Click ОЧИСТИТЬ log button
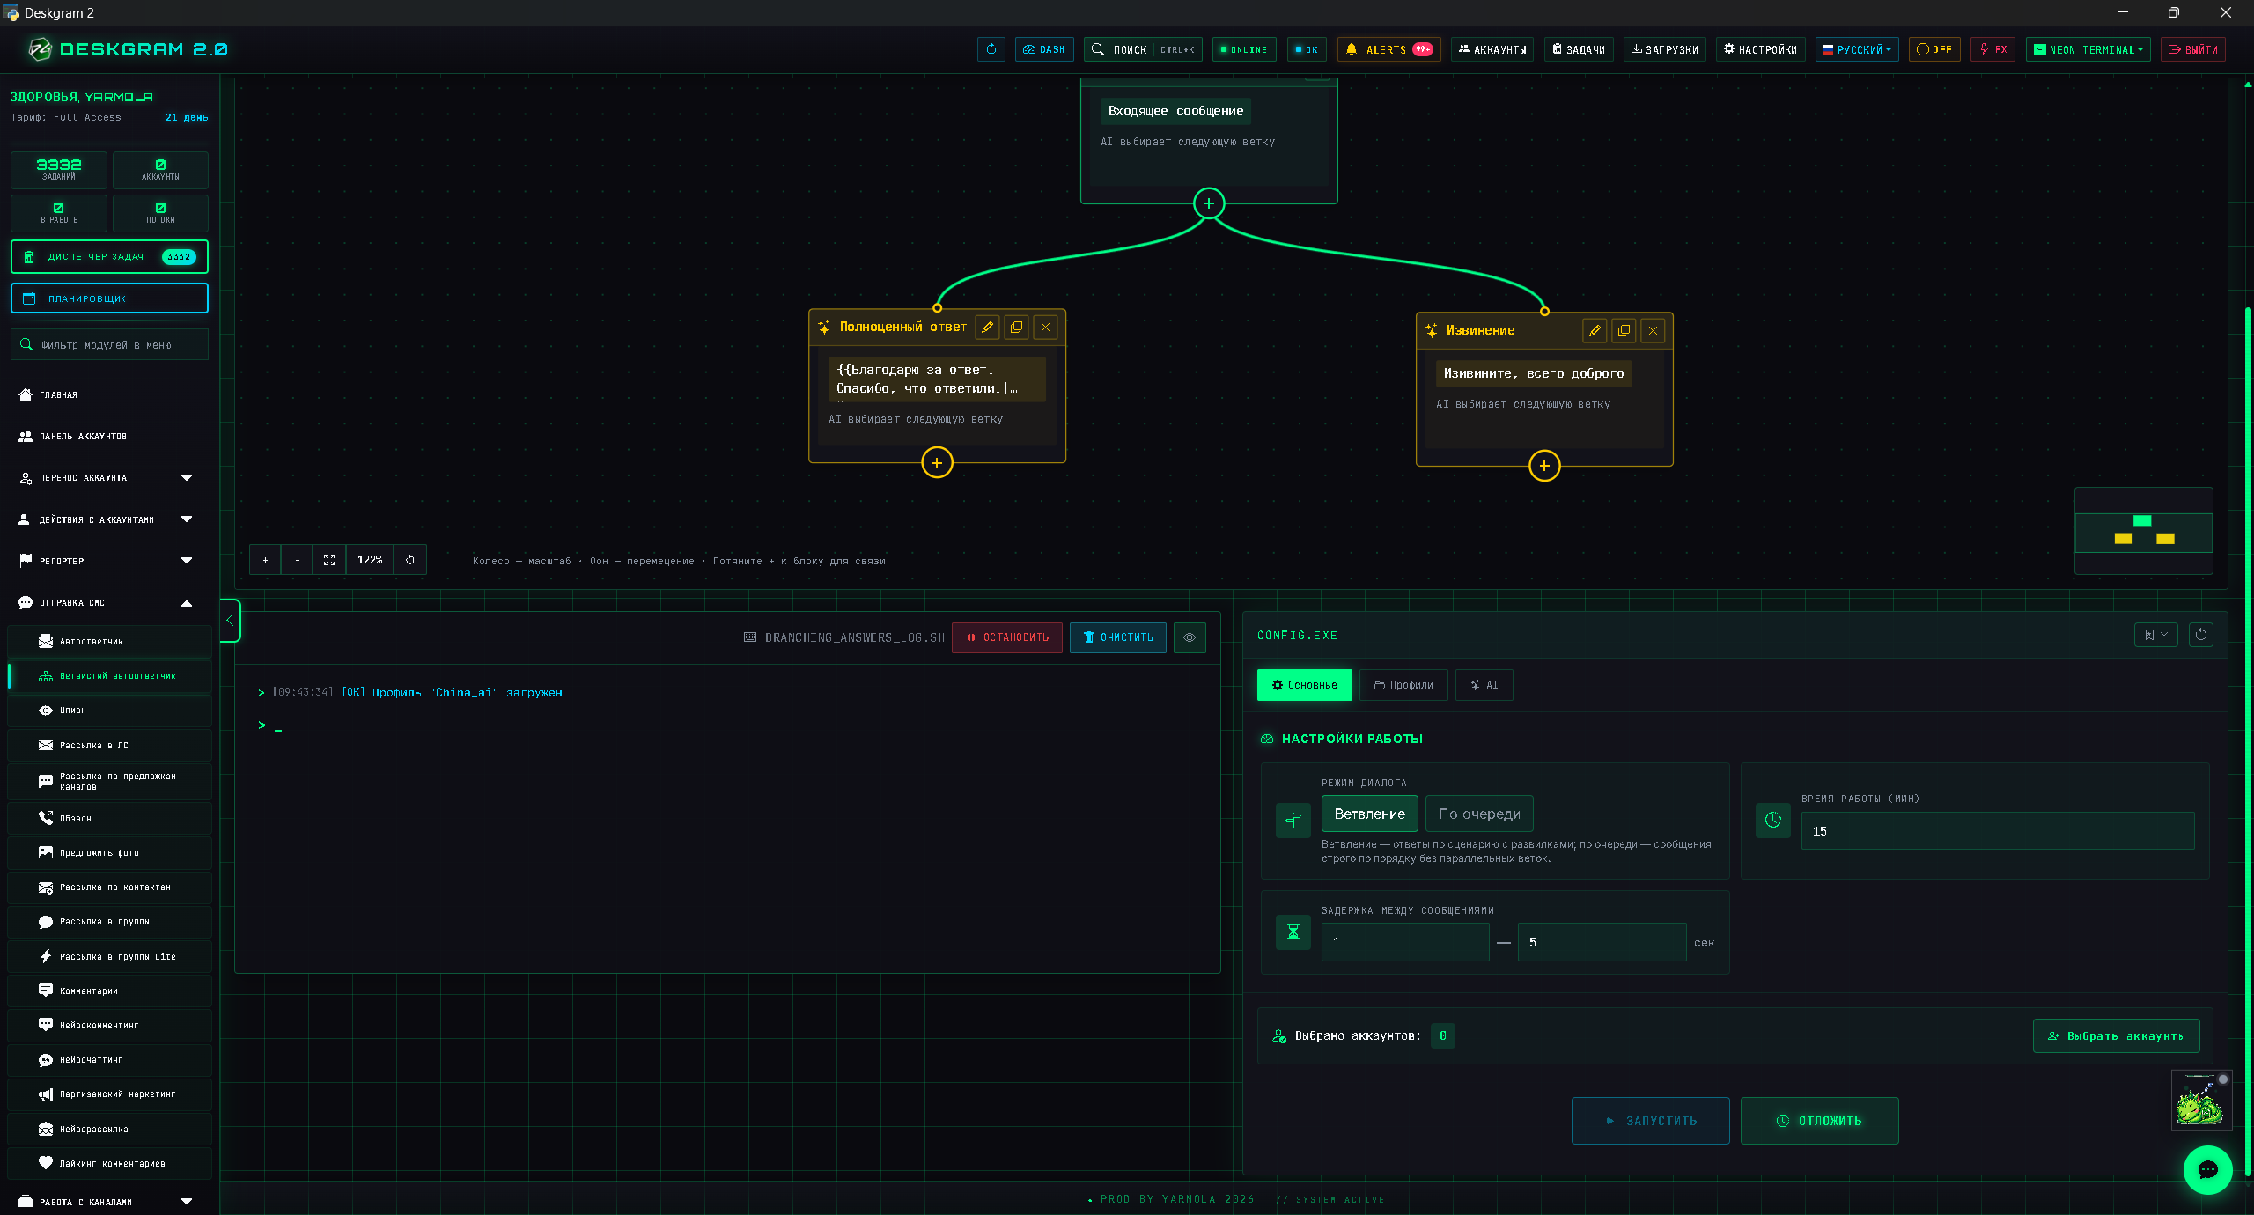Viewport: 2254px width, 1215px height. point(1118,637)
